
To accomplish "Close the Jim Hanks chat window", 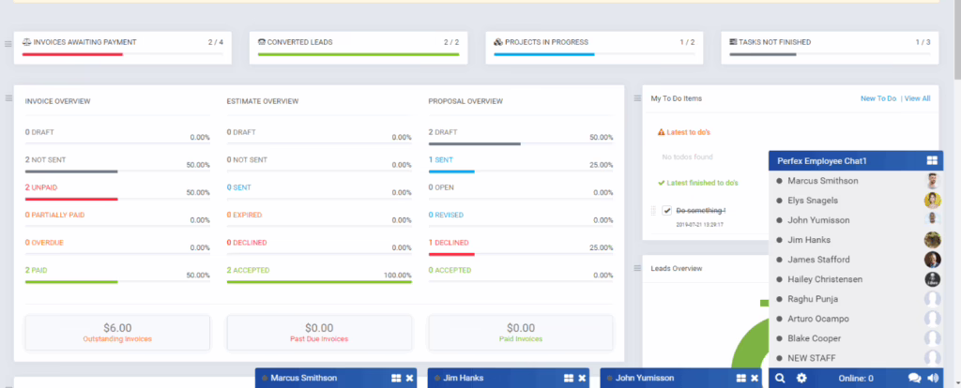I will 581,379.
